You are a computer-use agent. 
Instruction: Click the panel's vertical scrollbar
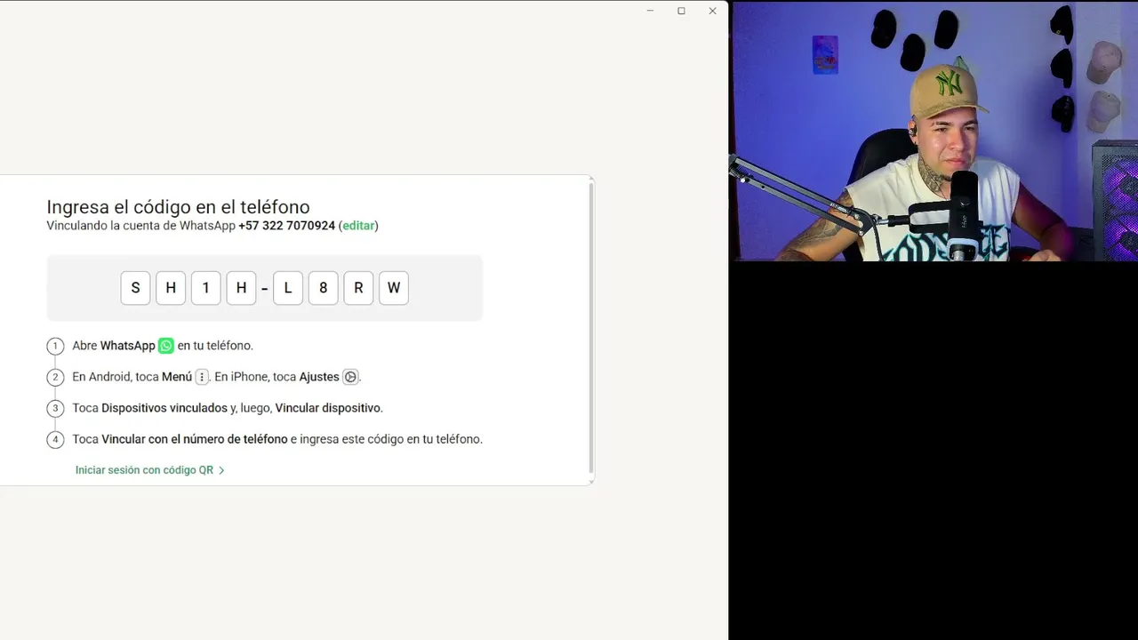(x=591, y=329)
